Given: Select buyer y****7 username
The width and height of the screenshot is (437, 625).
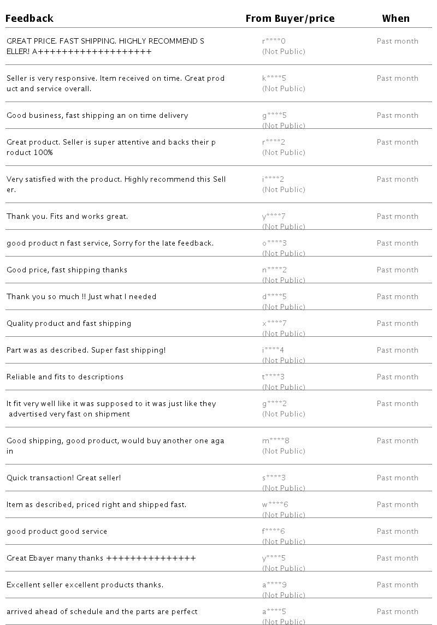Looking at the screenshot, I should (274, 217).
